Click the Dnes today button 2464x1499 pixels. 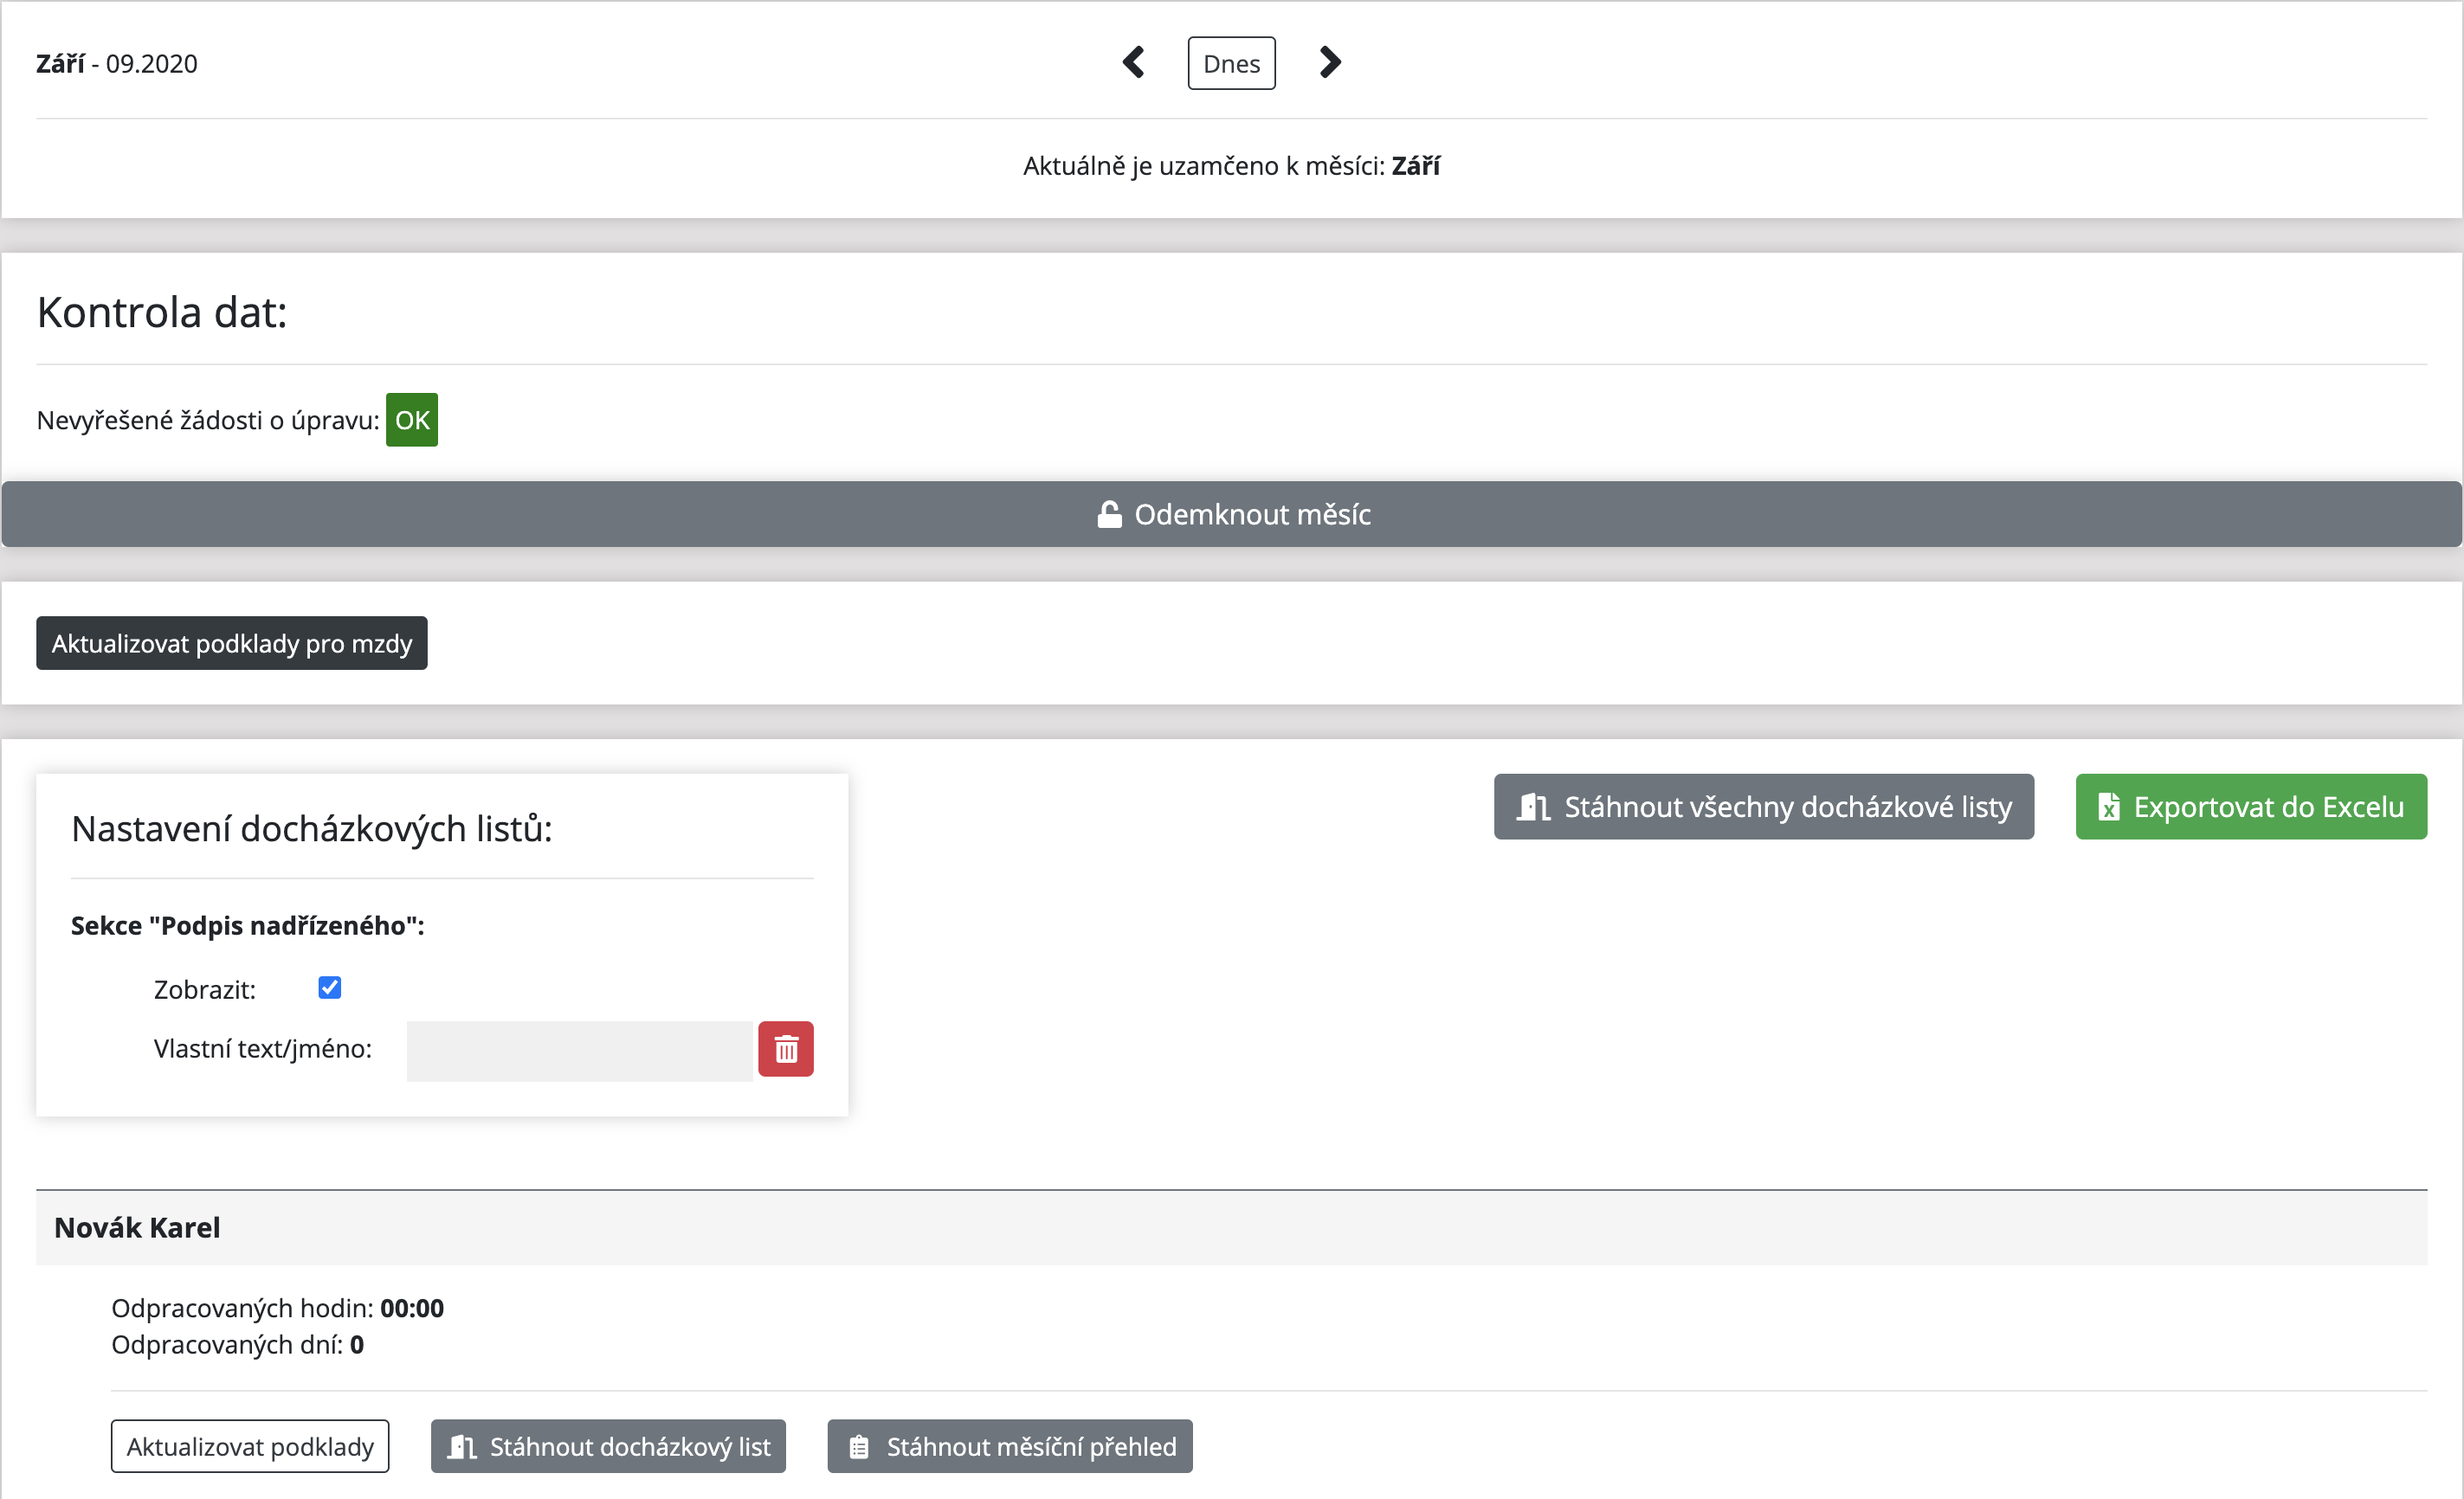click(1231, 64)
